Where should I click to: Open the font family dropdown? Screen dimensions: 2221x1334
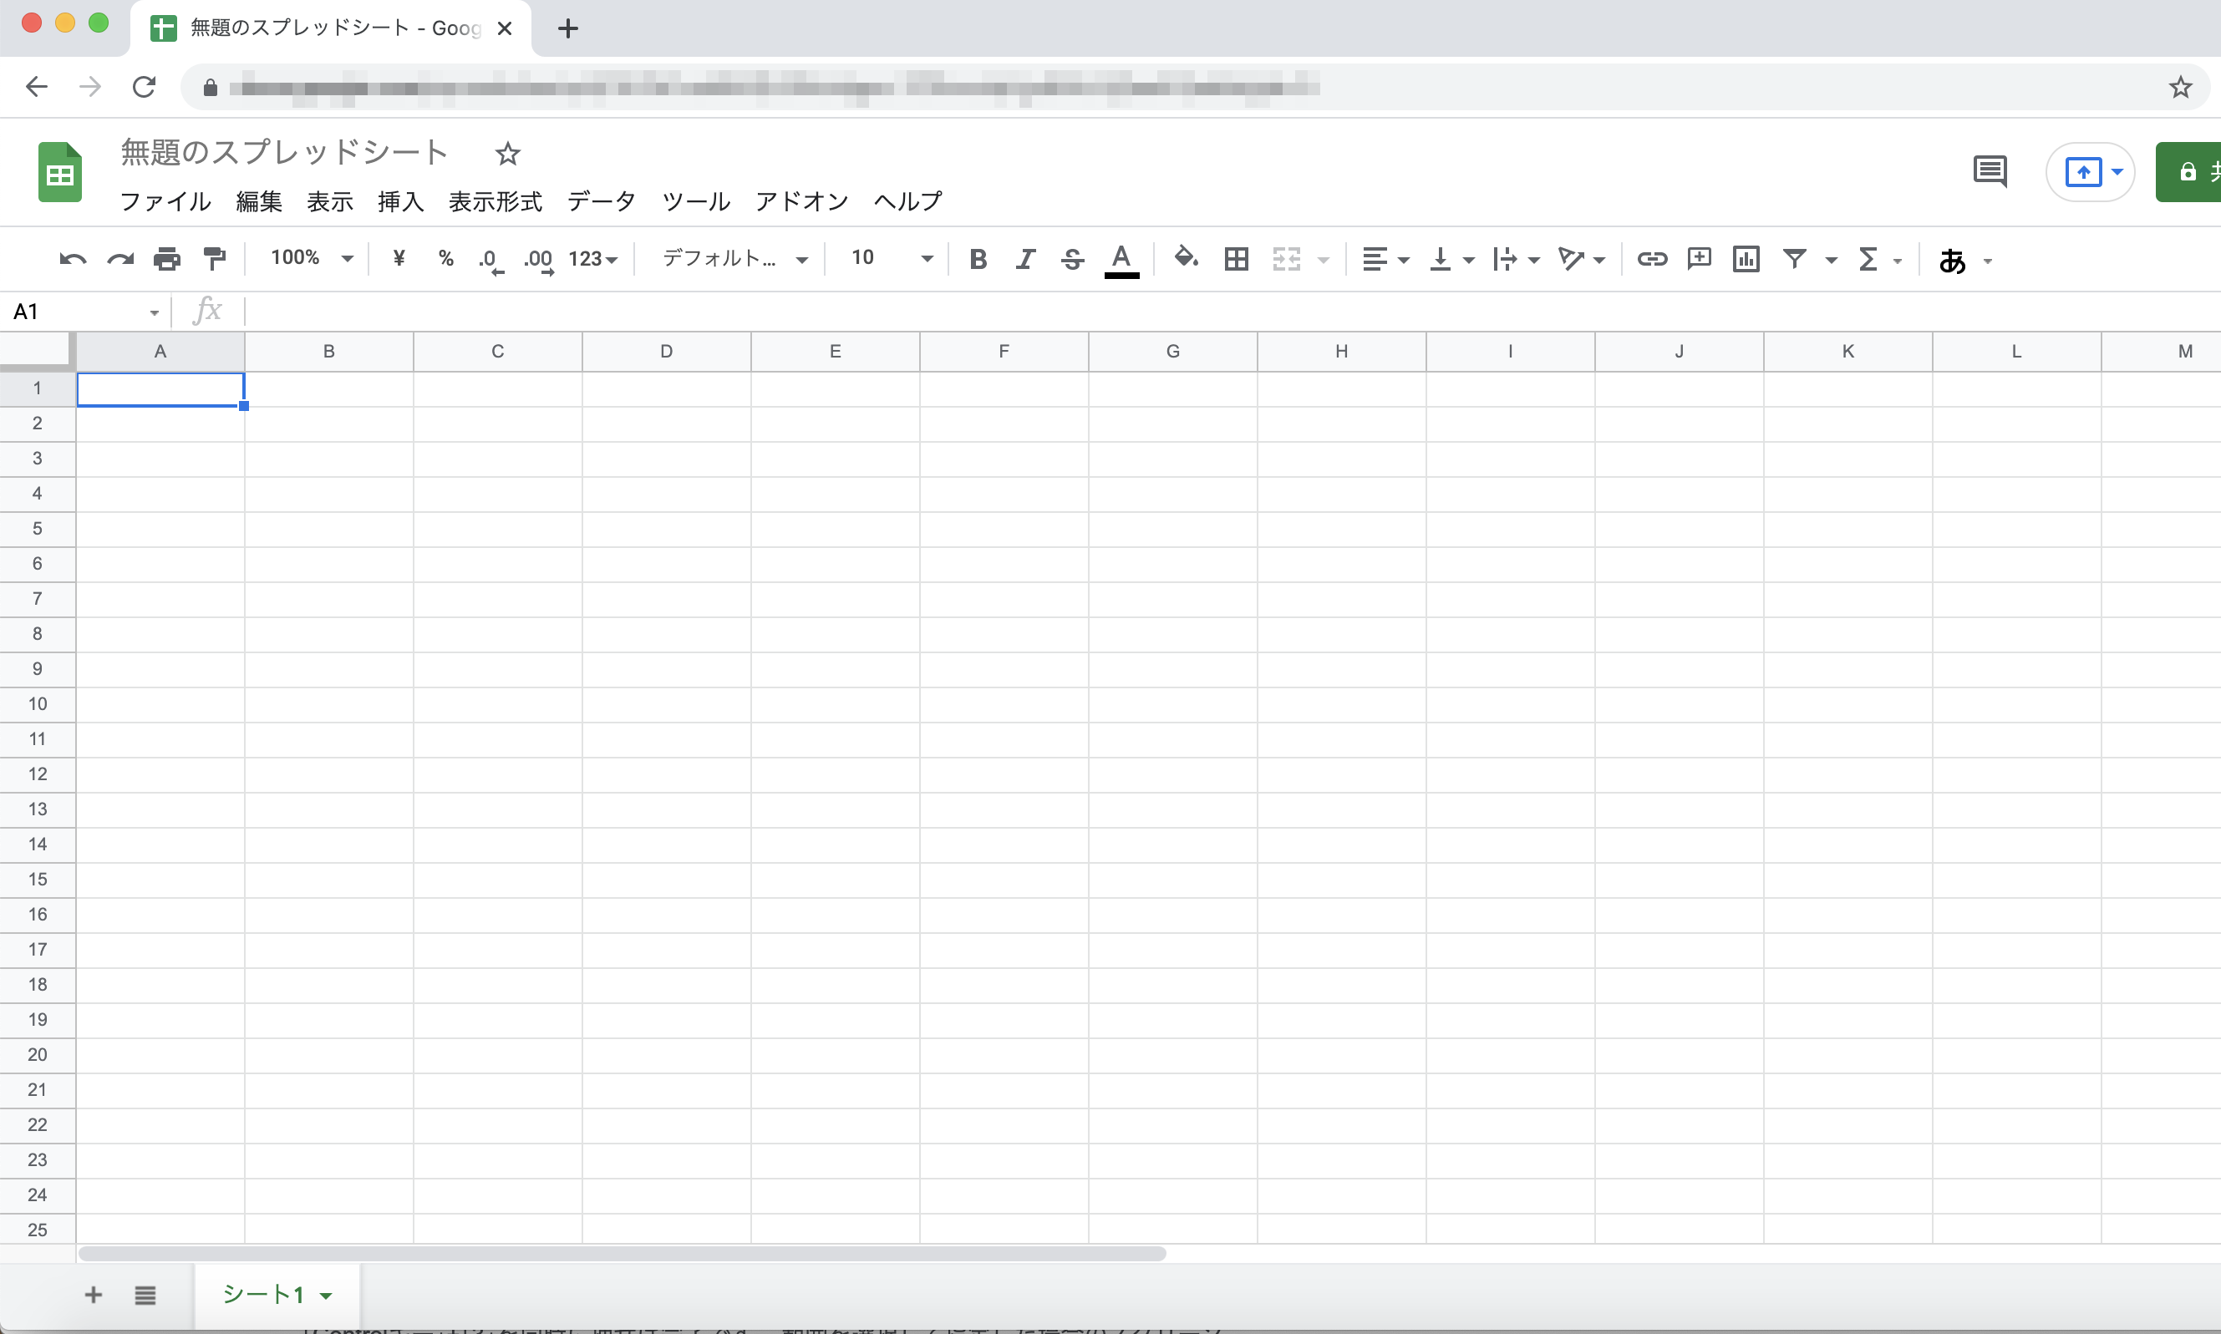(730, 259)
